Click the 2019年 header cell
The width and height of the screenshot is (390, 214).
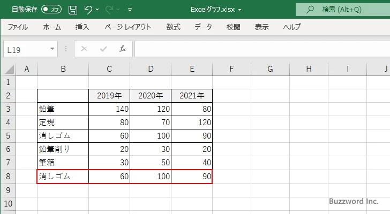[x=109, y=96]
